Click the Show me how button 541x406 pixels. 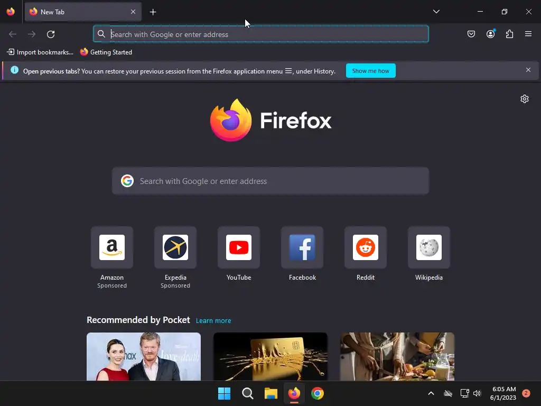370,71
